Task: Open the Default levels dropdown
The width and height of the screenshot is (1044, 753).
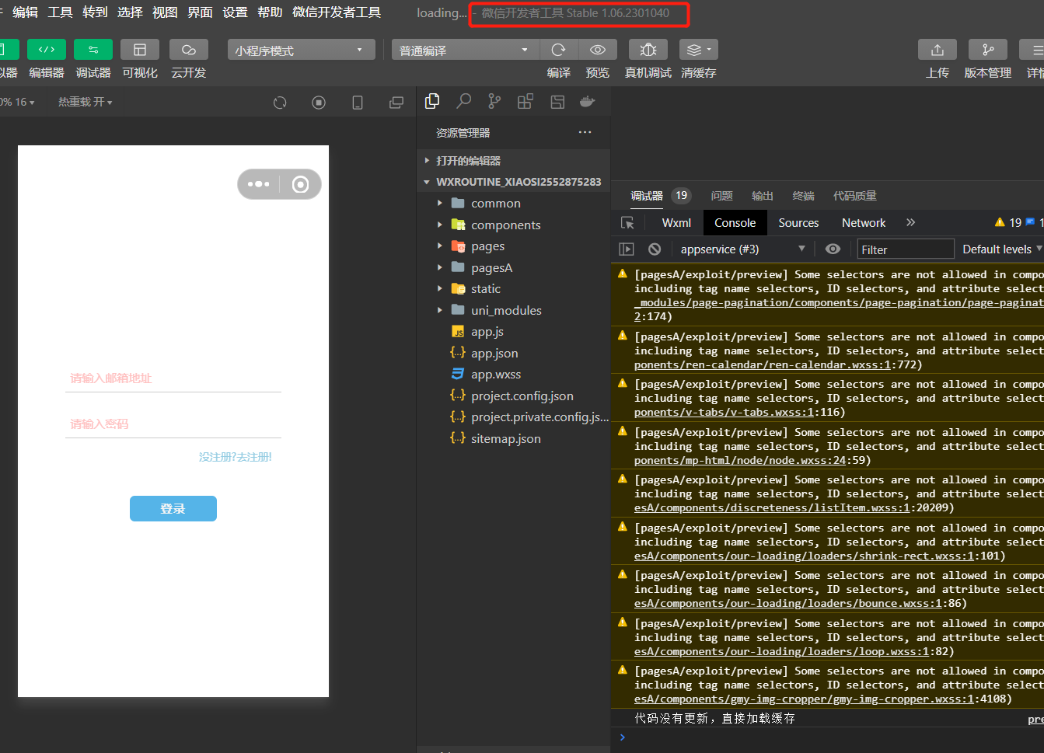Action: (1002, 249)
